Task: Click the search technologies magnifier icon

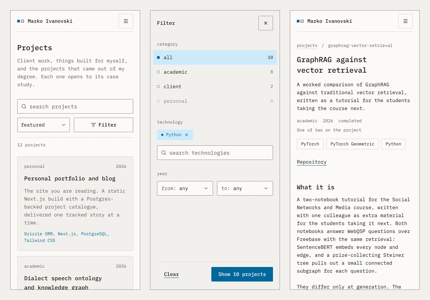Action: (164, 153)
